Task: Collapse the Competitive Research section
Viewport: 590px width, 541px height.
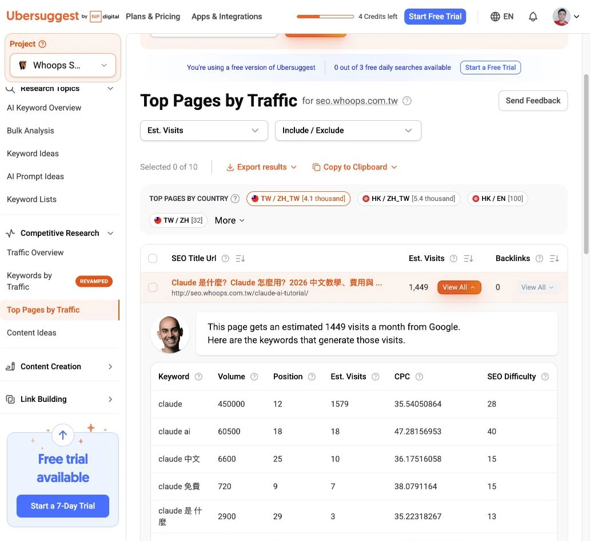Action: pyautogui.click(x=110, y=233)
